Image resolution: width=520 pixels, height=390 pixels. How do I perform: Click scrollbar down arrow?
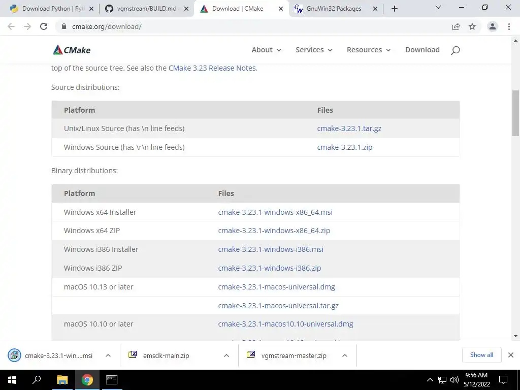point(516,336)
